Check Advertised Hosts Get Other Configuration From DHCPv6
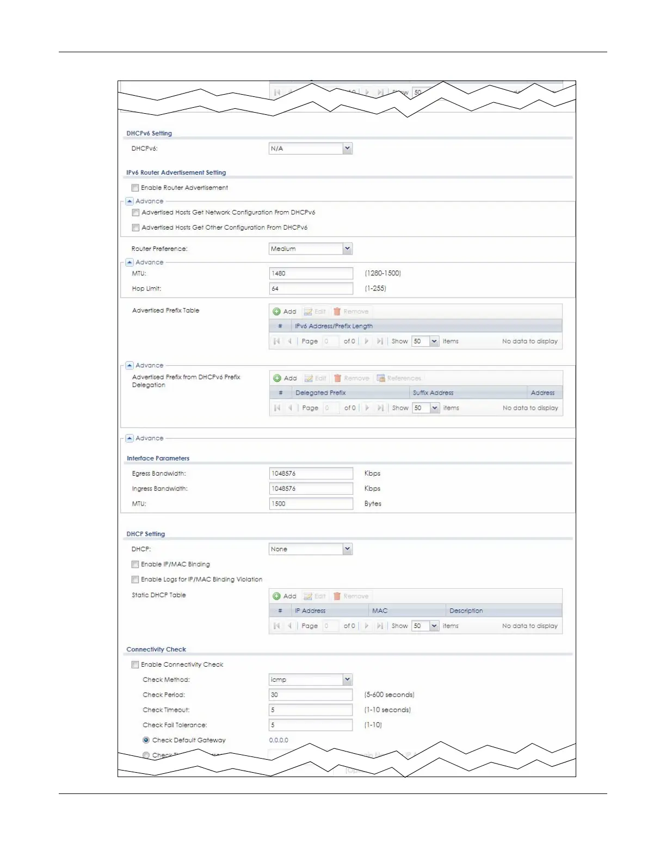 coord(135,228)
